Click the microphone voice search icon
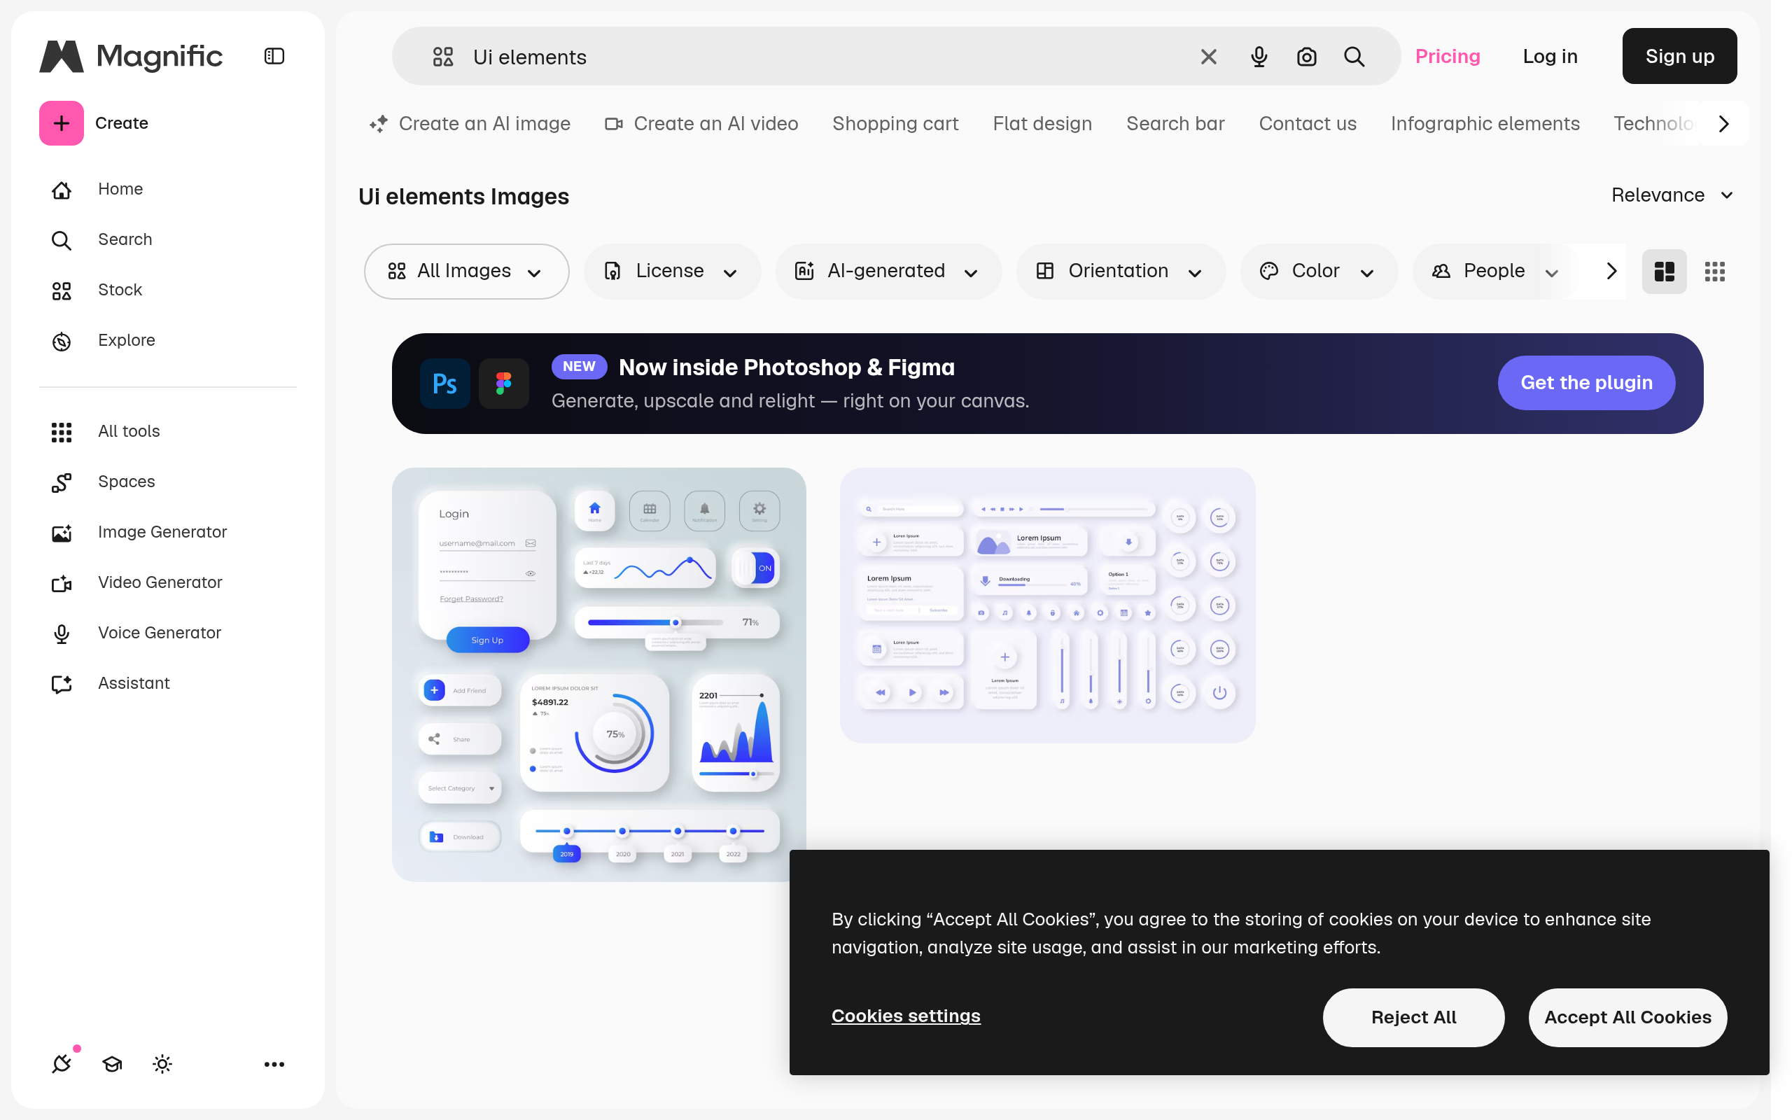The width and height of the screenshot is (1792, 1120). point(1259,56)
